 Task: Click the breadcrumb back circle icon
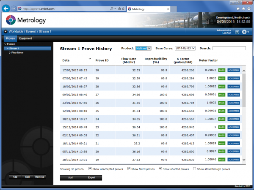(6, 32)
